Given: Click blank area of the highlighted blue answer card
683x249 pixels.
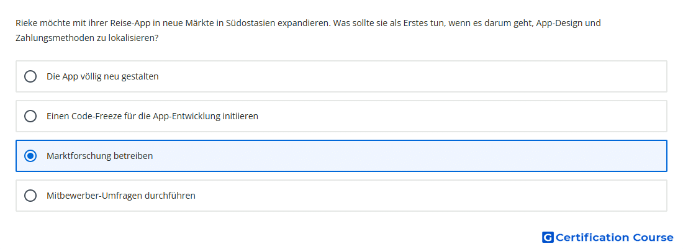Looking at the screenshot, I should tap(409, 156).
